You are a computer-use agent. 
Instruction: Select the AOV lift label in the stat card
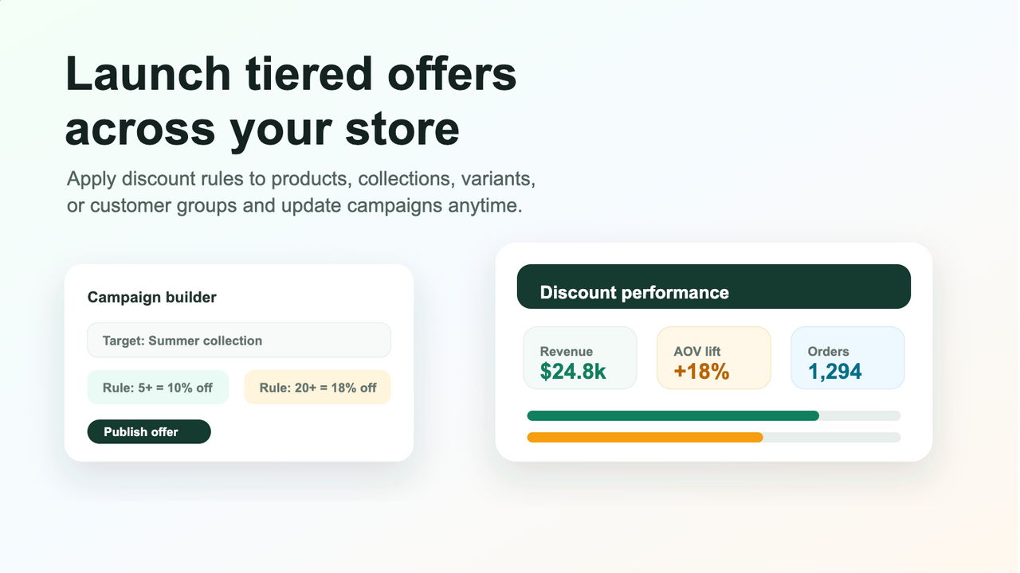(697, 351)
